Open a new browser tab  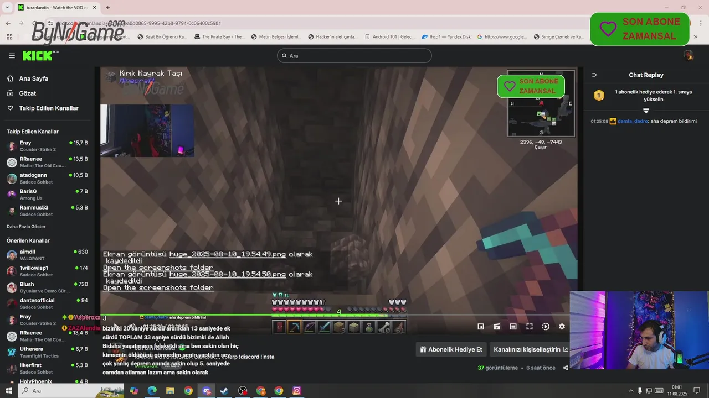[107, 8]
